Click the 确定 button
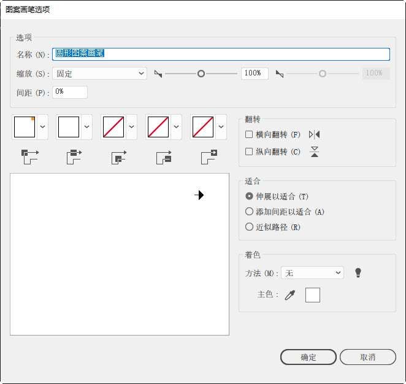The image size is (406, 384). 308,357
